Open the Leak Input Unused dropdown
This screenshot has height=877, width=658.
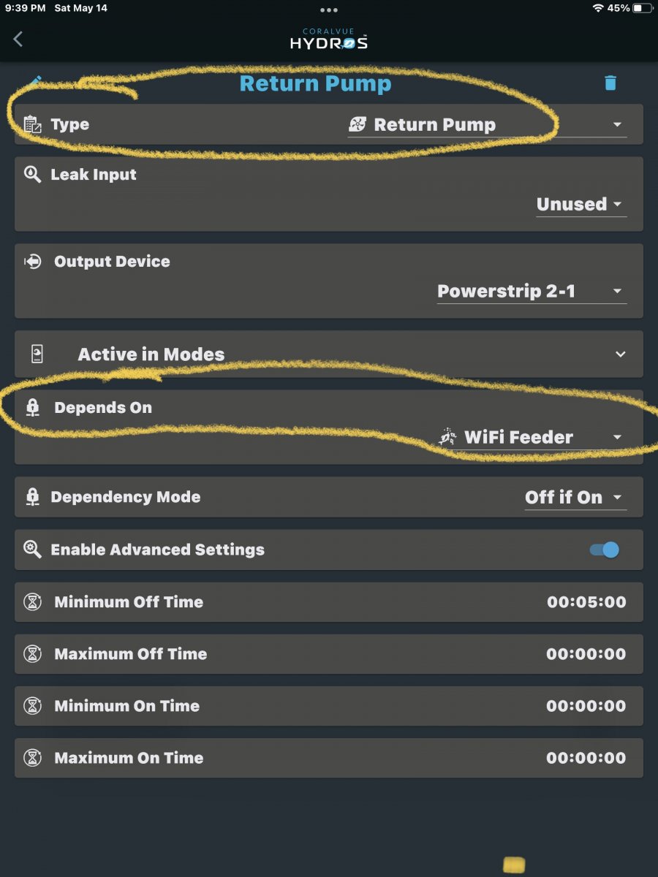pyautogui.click(x=581, y=205)
